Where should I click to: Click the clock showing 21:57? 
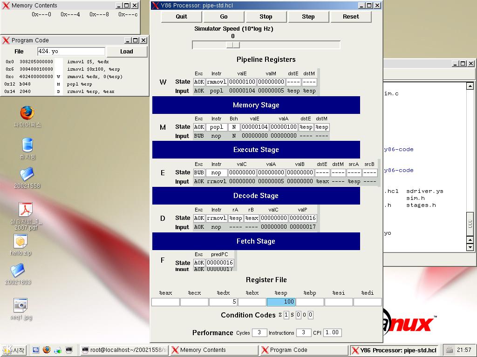463,350
